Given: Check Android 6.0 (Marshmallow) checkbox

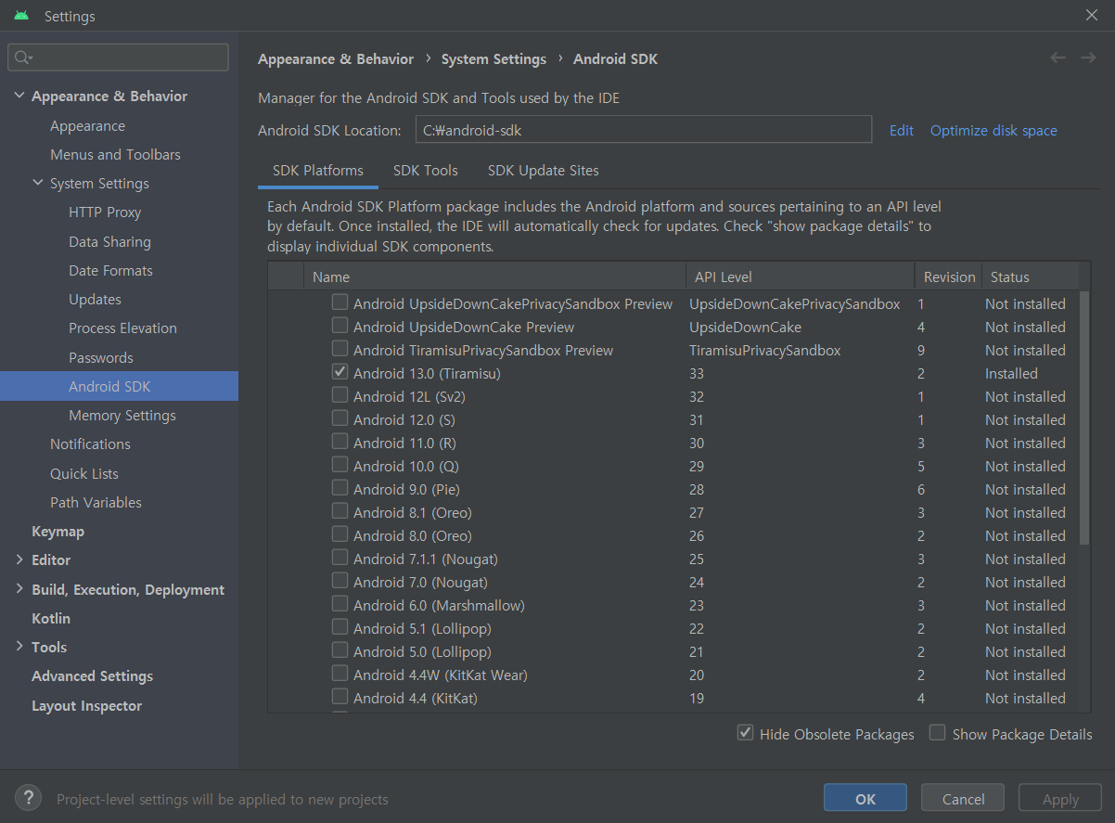Looking at the screenshot, I should click(x=340, y=604).
